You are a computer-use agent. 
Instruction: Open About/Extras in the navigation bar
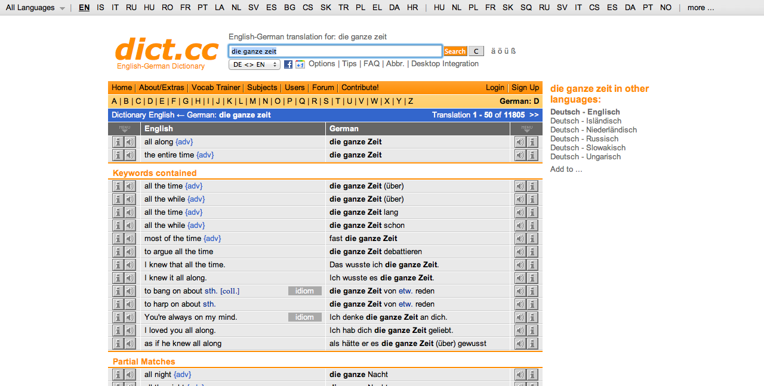(162, 88)
